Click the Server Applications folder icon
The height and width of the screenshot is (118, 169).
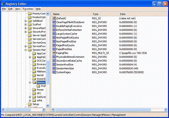(x=30, y=35)
